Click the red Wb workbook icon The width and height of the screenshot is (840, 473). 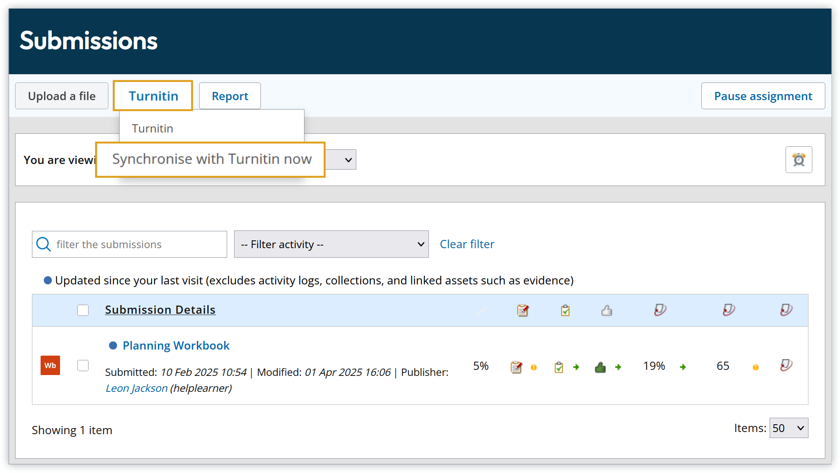(x=50, y=365)
